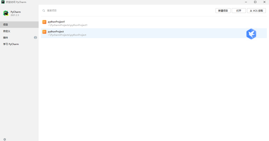Screen dimensions: 269x141
Task: Switch to the 自定义 tab
Action: click(19, 31)
